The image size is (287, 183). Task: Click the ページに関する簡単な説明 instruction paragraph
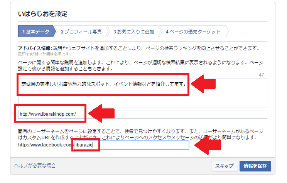(140, 65)
